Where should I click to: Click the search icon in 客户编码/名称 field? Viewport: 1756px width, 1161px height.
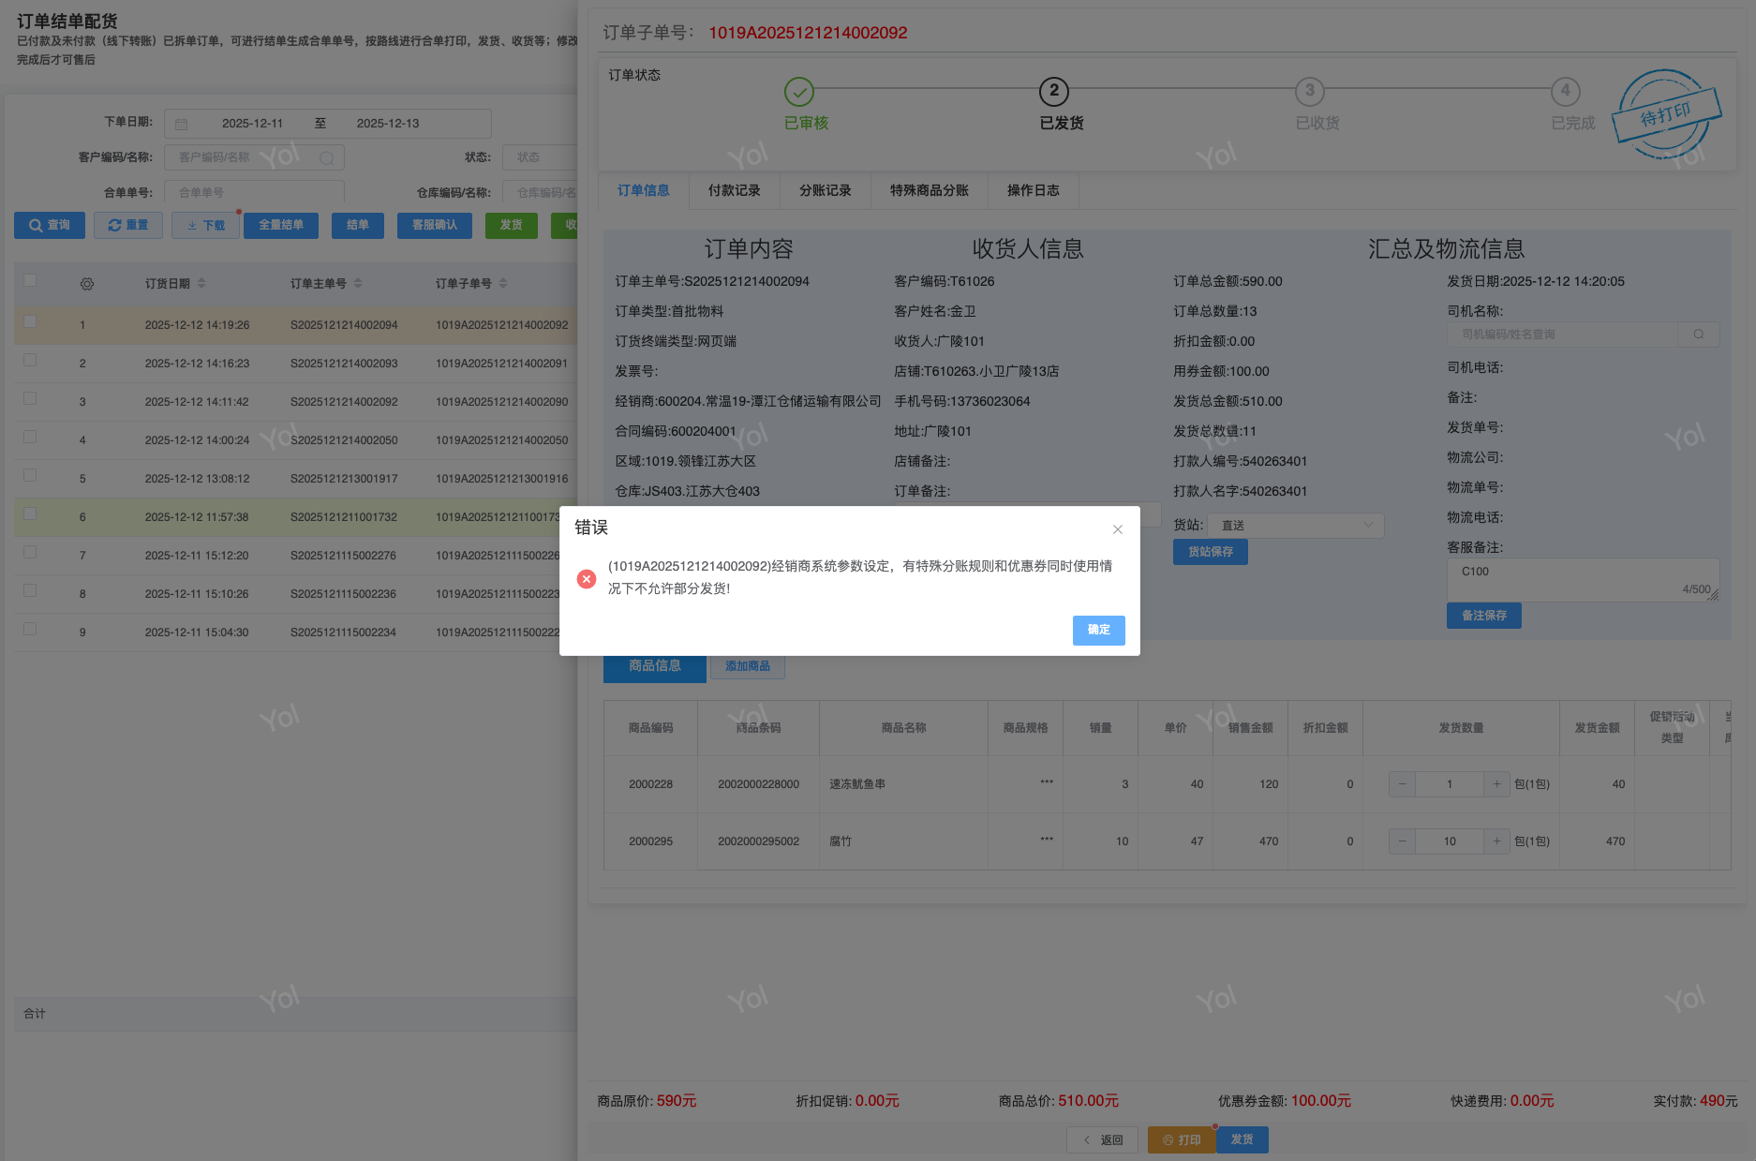(x=326, y=157)
